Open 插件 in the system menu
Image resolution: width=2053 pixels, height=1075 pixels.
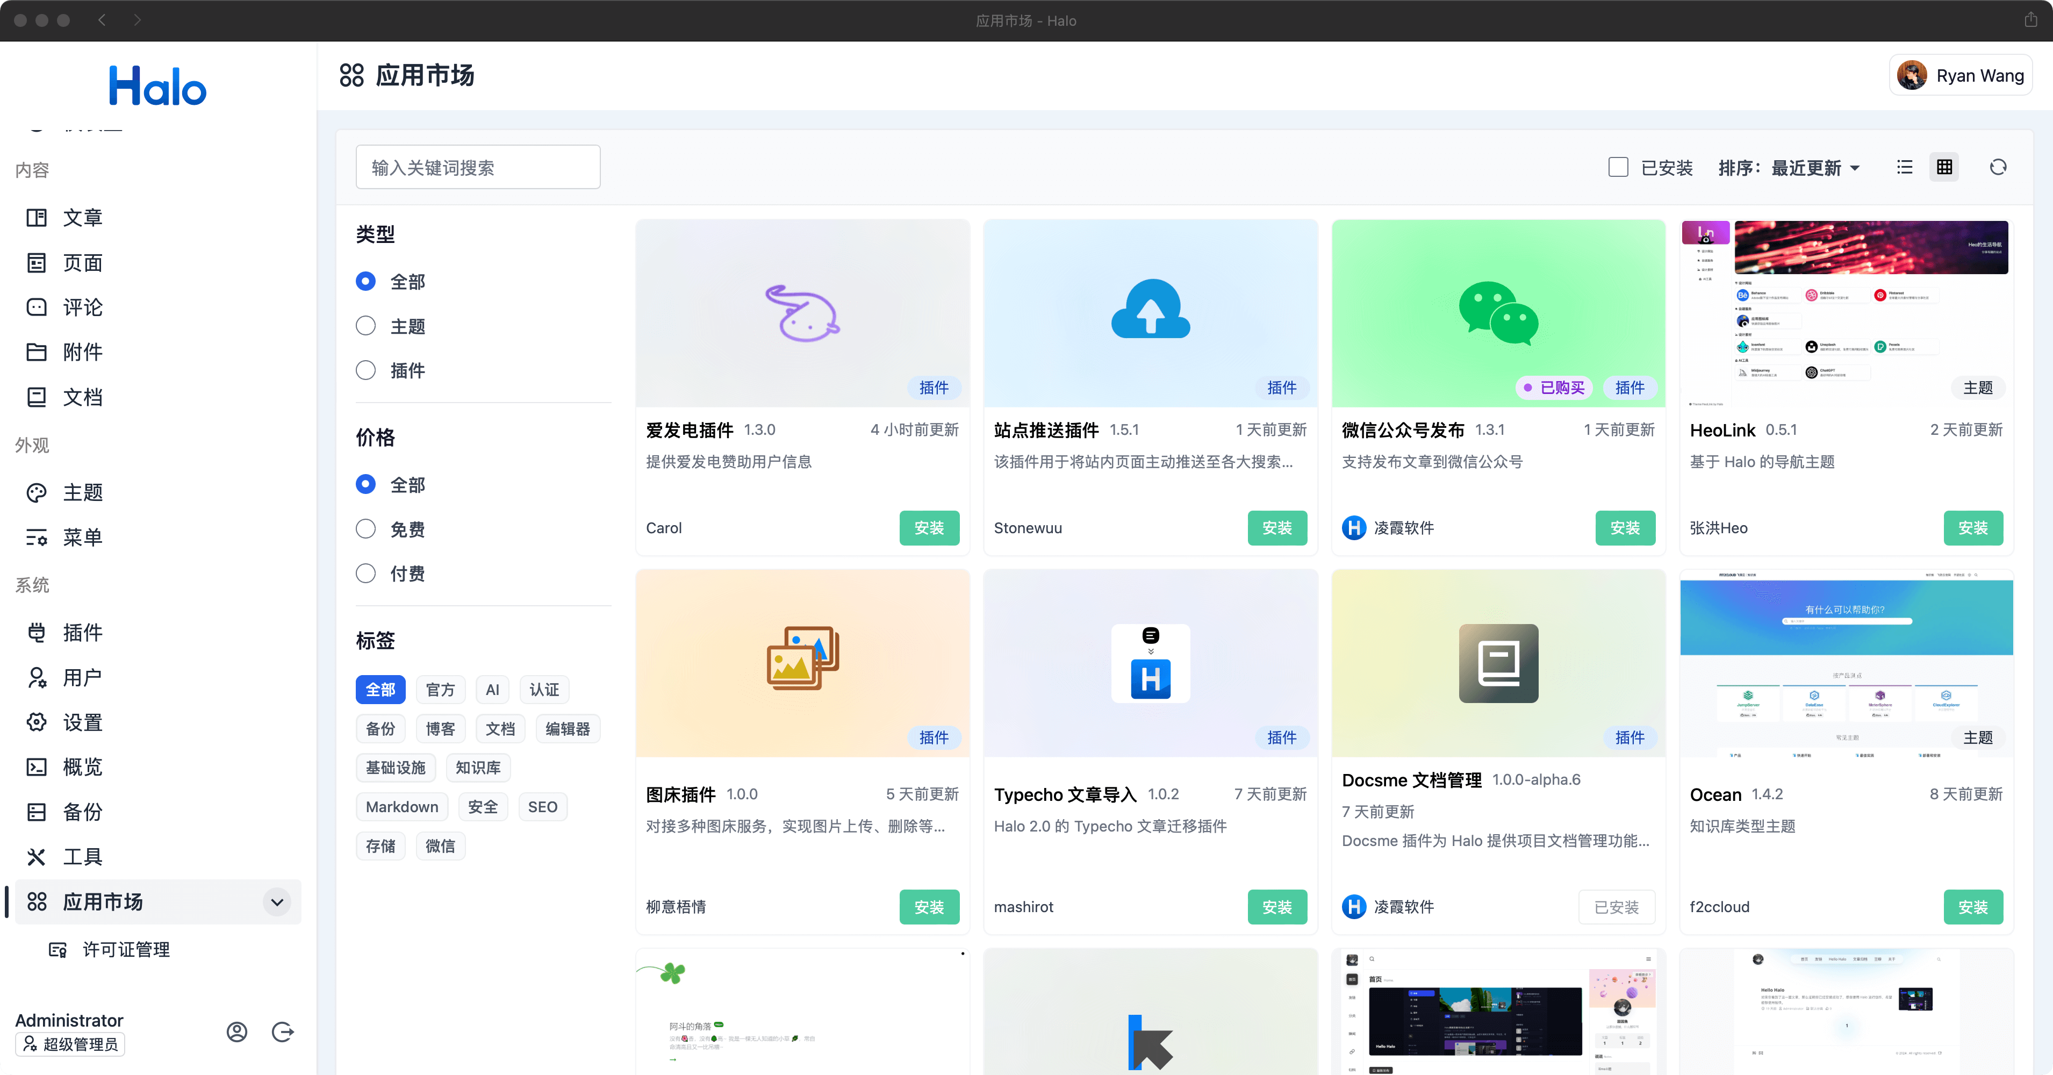(83, 633)
